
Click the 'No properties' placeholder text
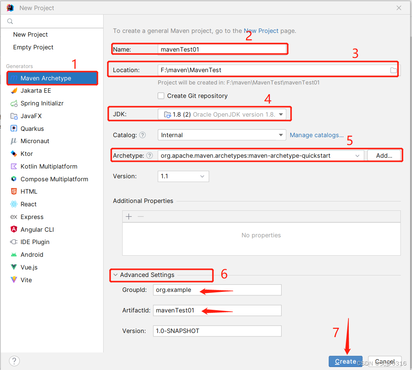(261, 235)
